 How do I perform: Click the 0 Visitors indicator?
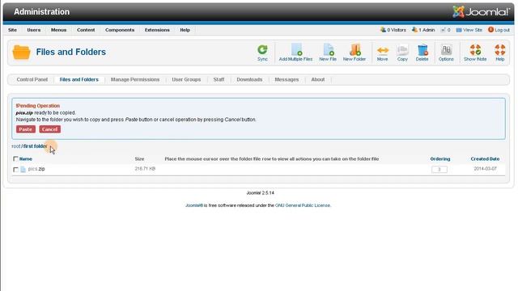pos(393,30)
